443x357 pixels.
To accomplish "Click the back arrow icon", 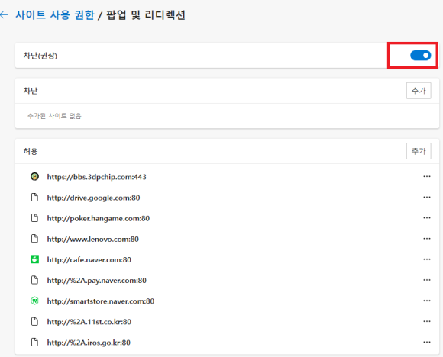I will point(4,15).
